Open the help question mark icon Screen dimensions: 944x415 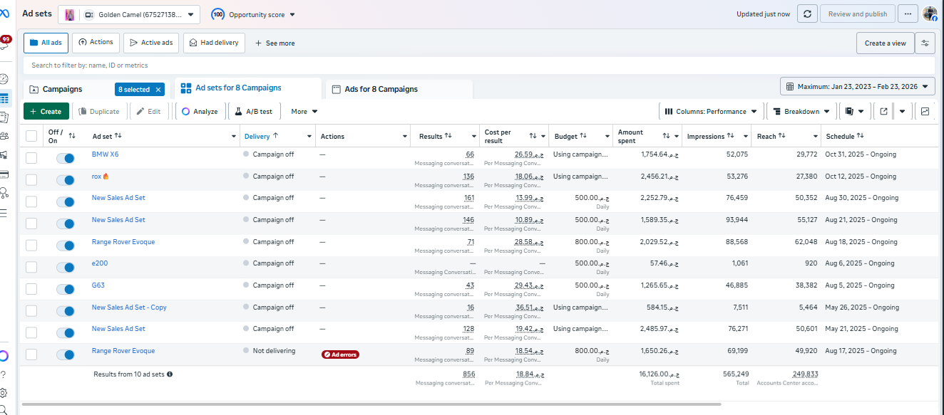[x=4, y=374]
